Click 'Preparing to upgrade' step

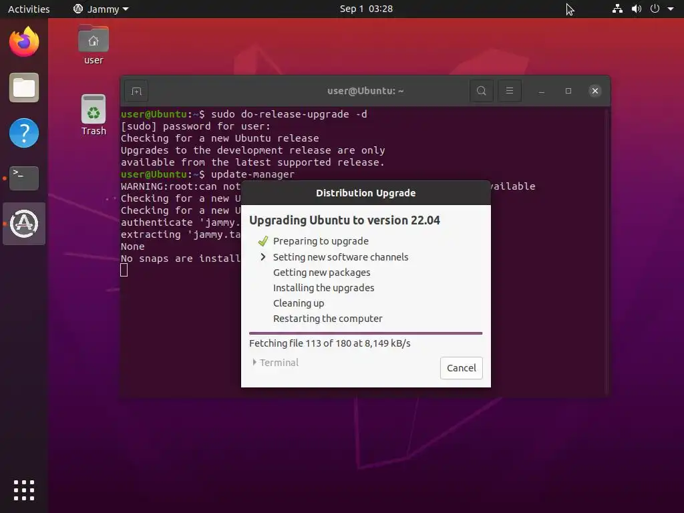click(x=321, y=241)
